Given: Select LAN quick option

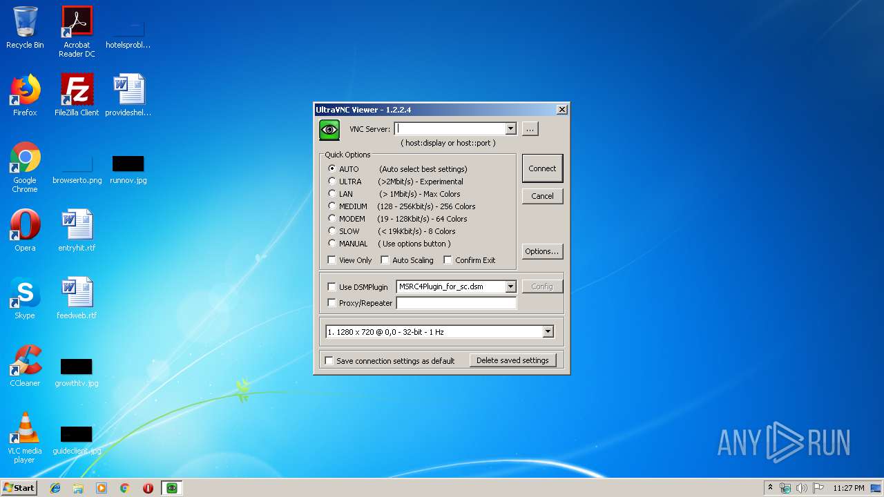Looking at the screenshot, I should 332,193.
